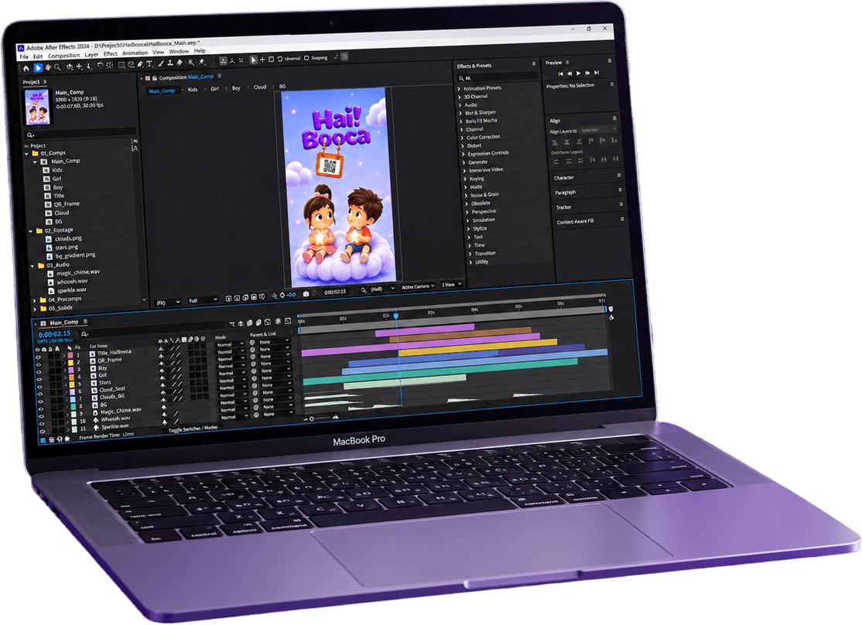Toggle visibility of the Cloud_Seat layer
862x625 pixels.
point(39,394)
